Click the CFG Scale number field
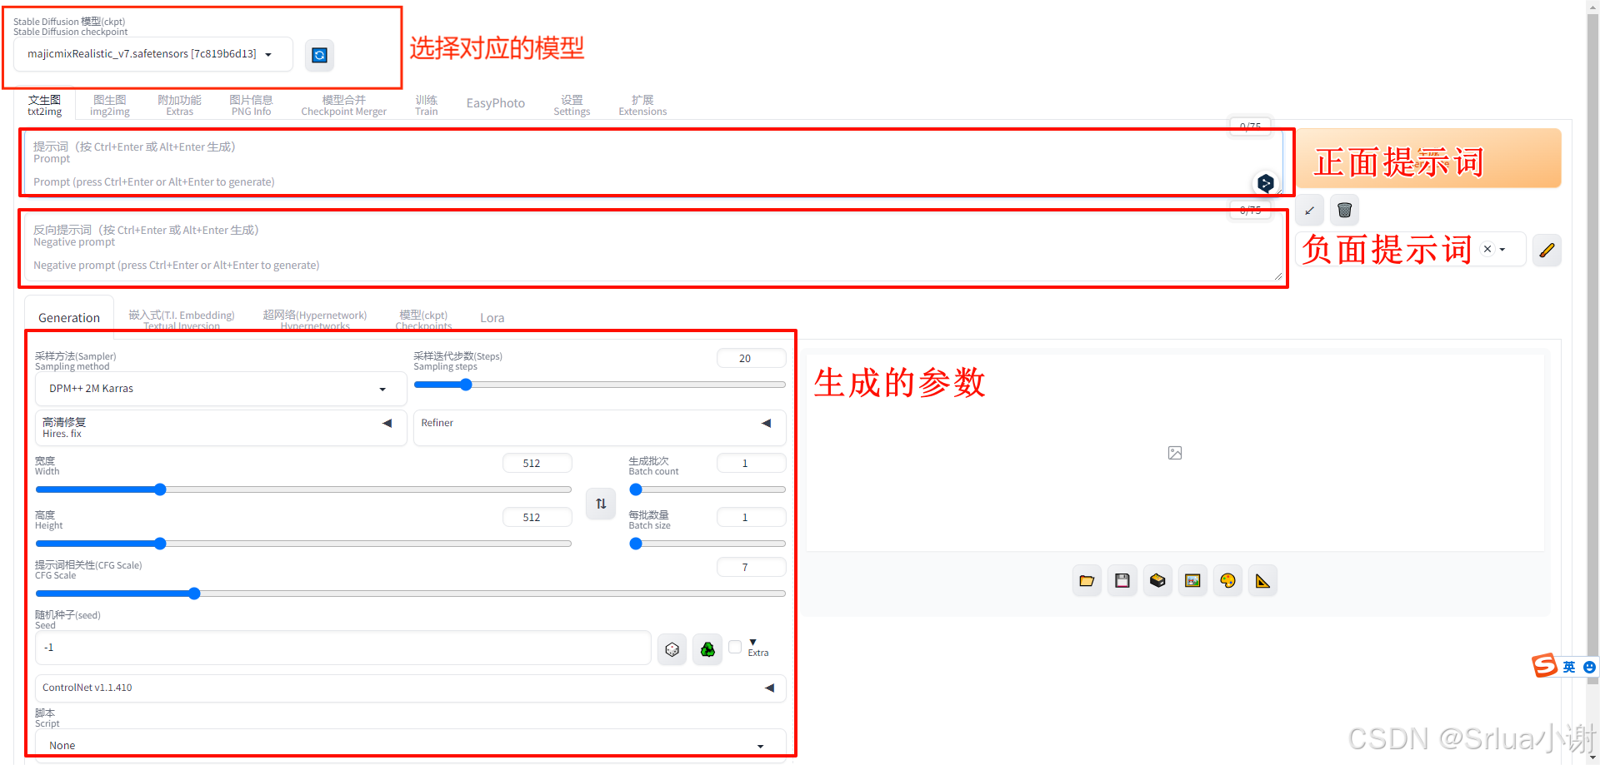 click(751, 567)
